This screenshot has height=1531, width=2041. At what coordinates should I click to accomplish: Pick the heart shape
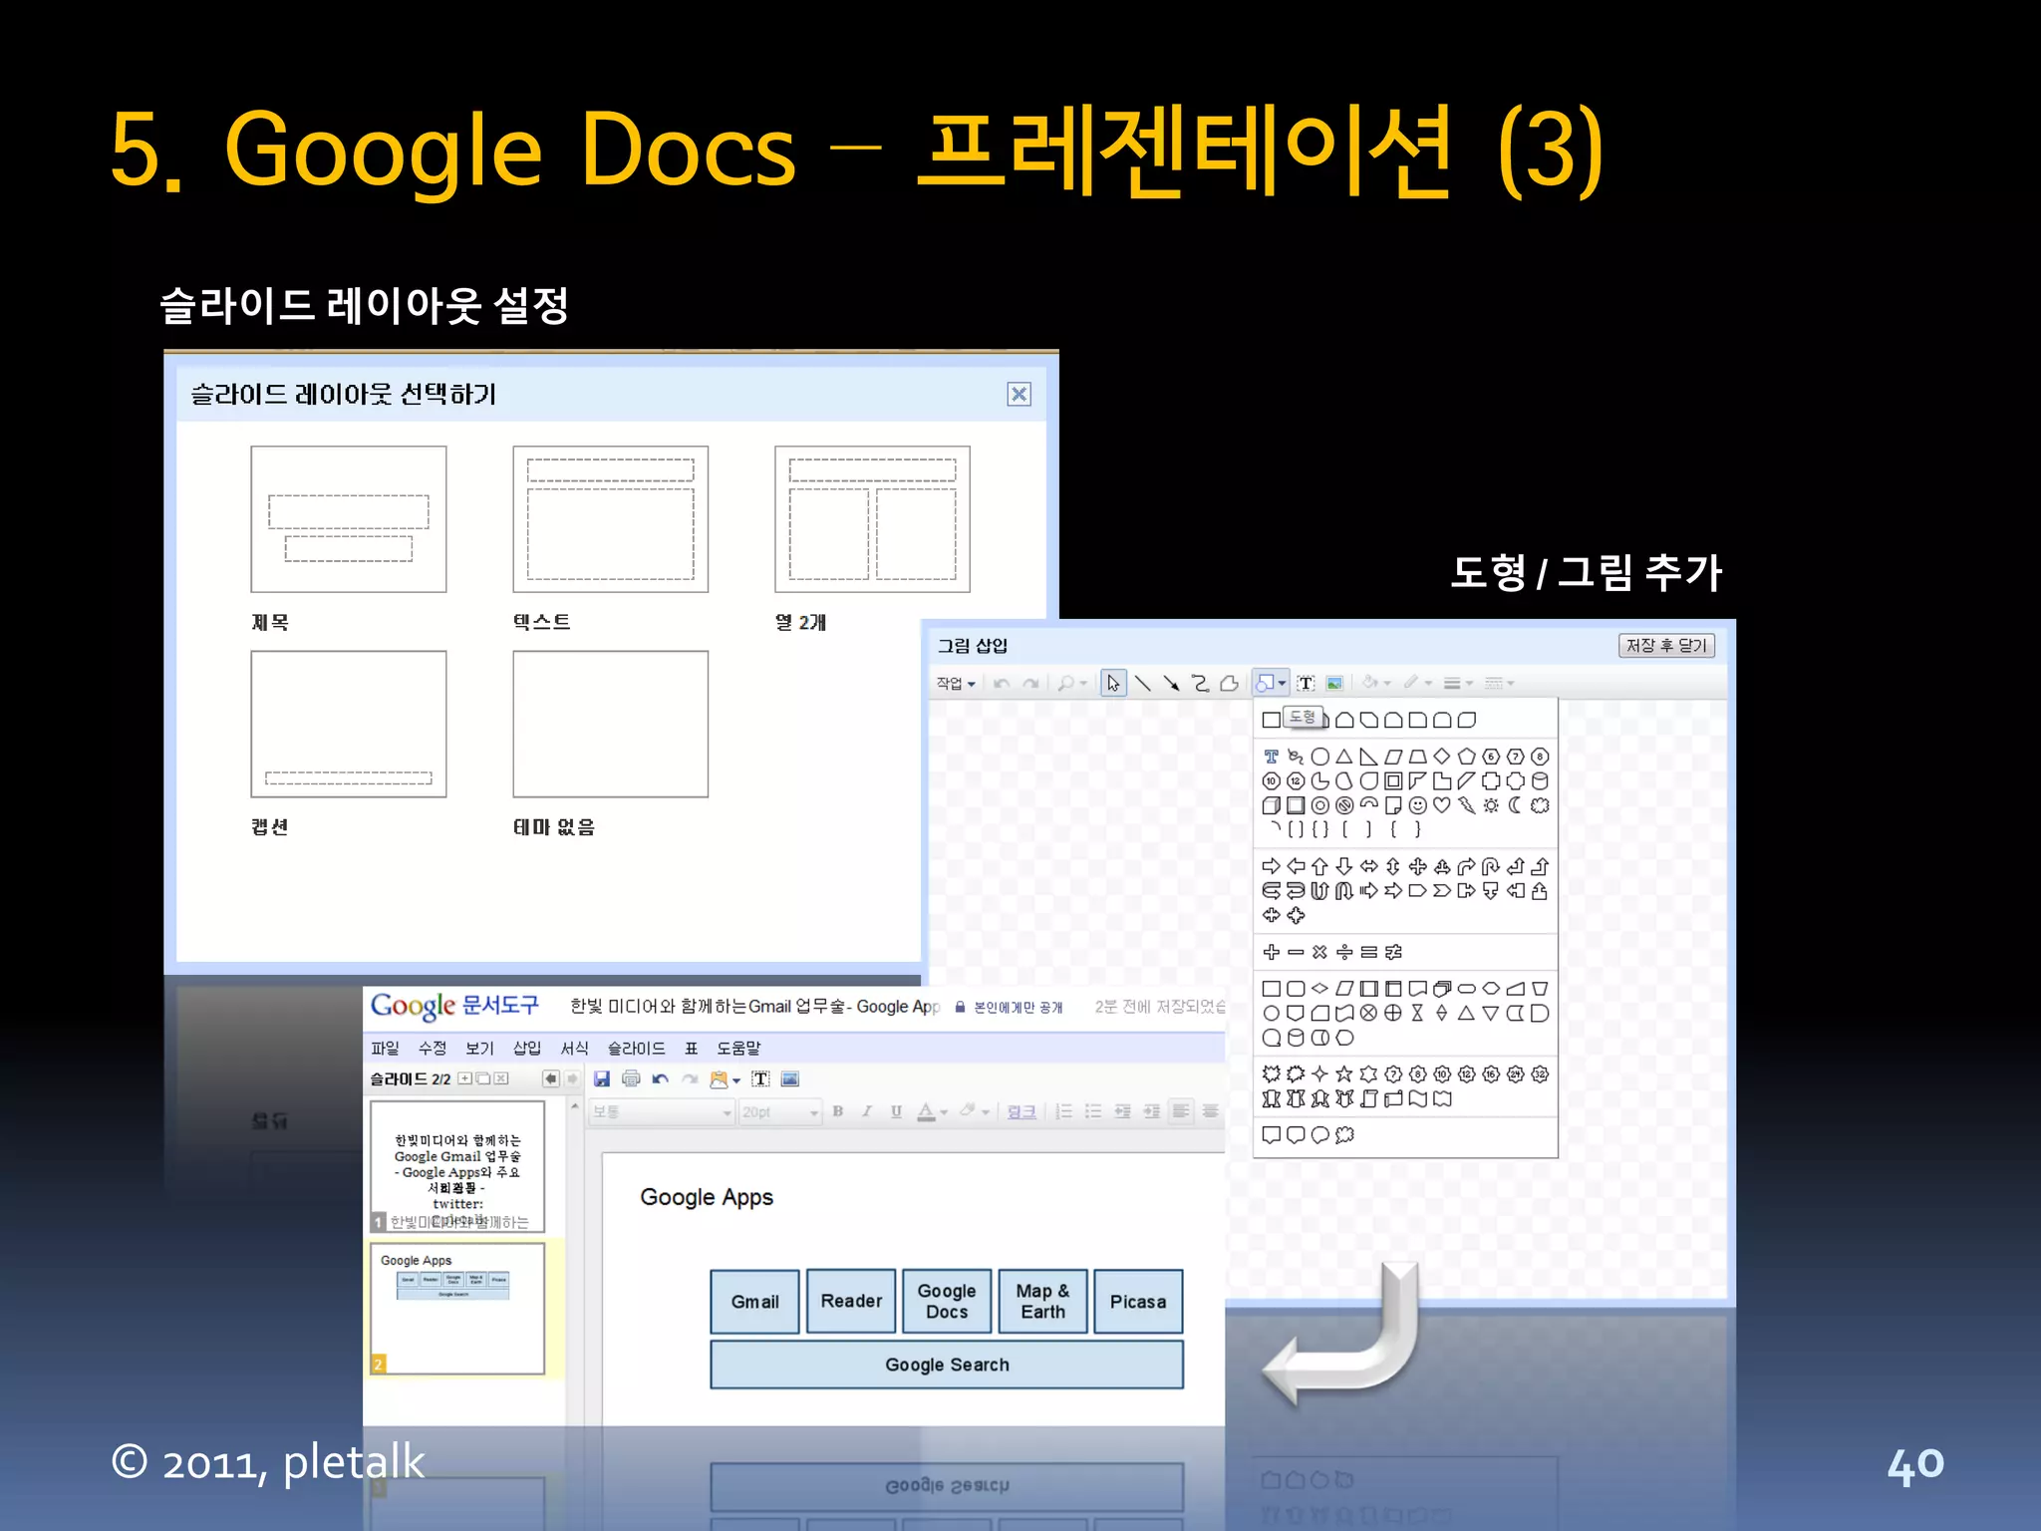[x=1442, y=805]
